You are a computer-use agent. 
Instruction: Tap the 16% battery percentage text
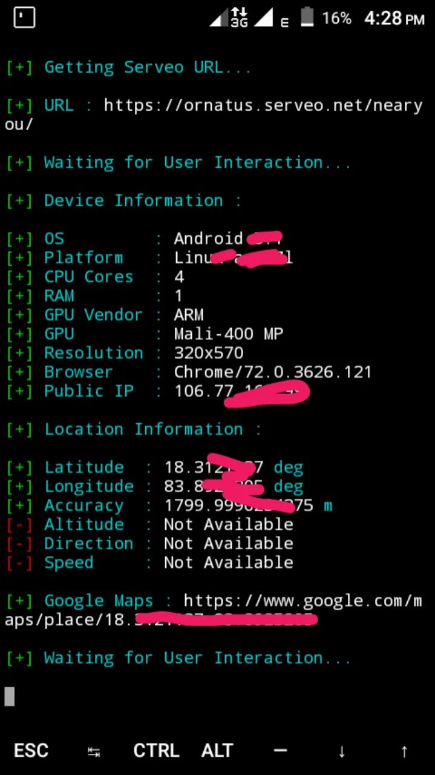(337, 18)
